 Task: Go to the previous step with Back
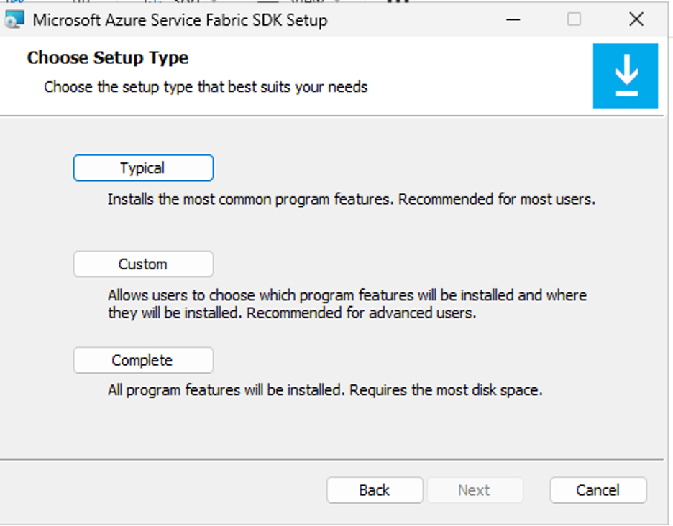coord(375,490)
